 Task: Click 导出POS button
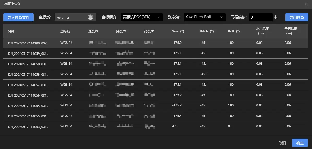(297, 17)
